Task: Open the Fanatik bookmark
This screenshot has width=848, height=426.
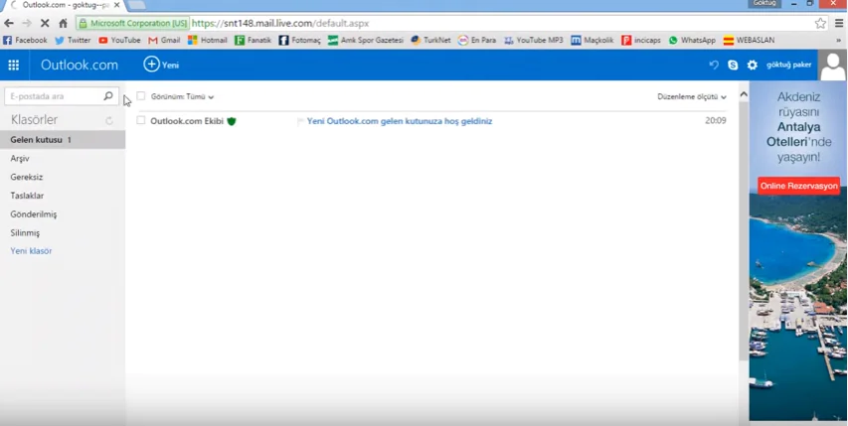Action: [254, 40]
